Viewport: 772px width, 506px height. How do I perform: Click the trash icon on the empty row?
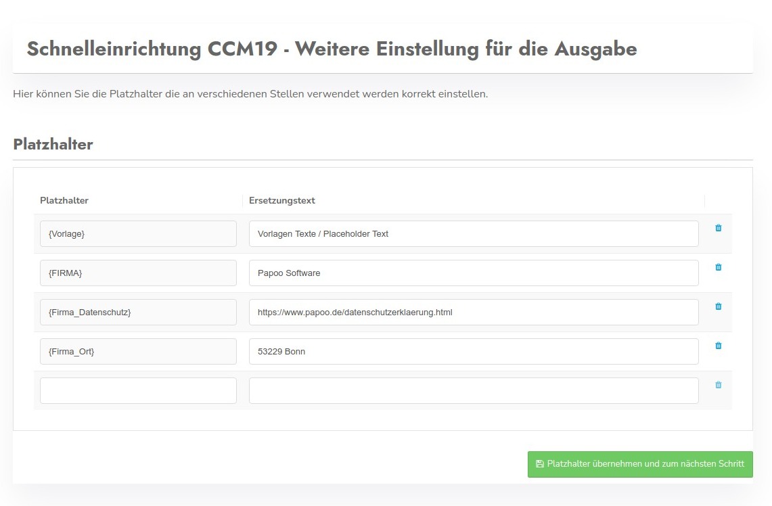(x=718, y=385)
